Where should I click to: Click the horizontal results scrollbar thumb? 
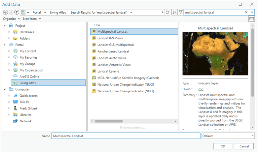click(x=109, y=121)
